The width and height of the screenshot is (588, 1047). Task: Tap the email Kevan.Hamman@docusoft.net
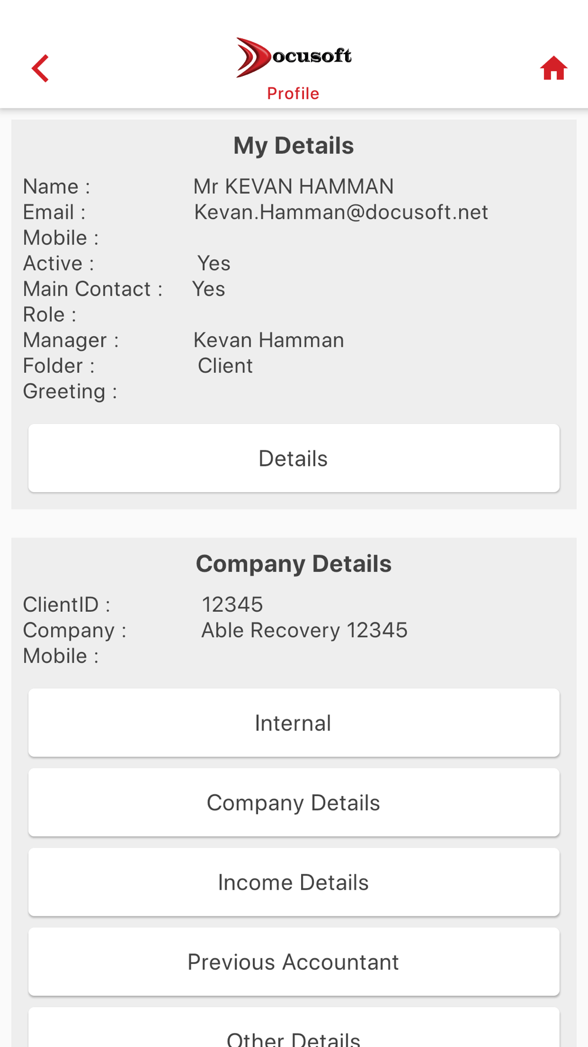341,212
